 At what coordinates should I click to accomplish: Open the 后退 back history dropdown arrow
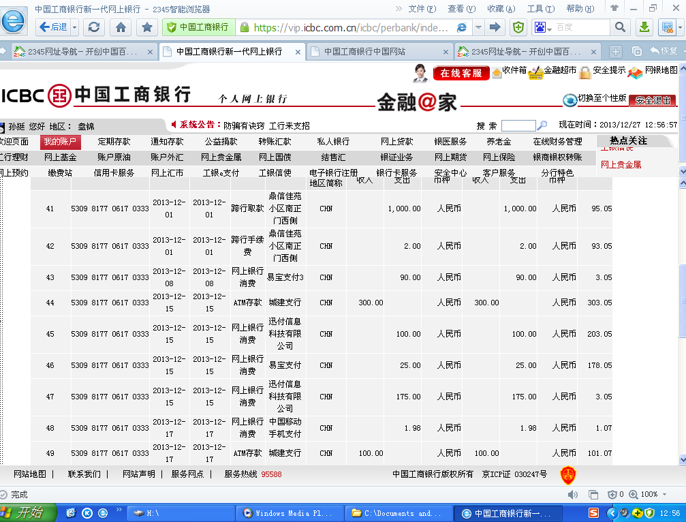pos(74,27)
